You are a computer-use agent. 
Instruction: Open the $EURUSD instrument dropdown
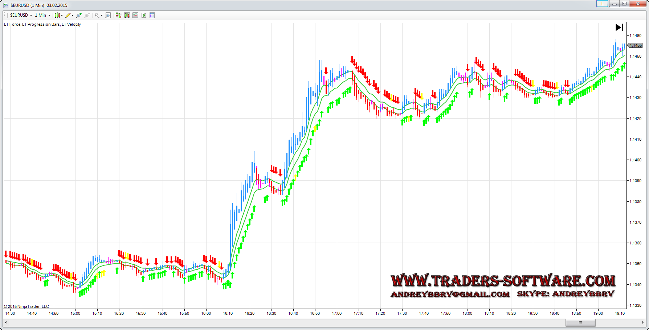pyautogui.click(x=21, y=15)
